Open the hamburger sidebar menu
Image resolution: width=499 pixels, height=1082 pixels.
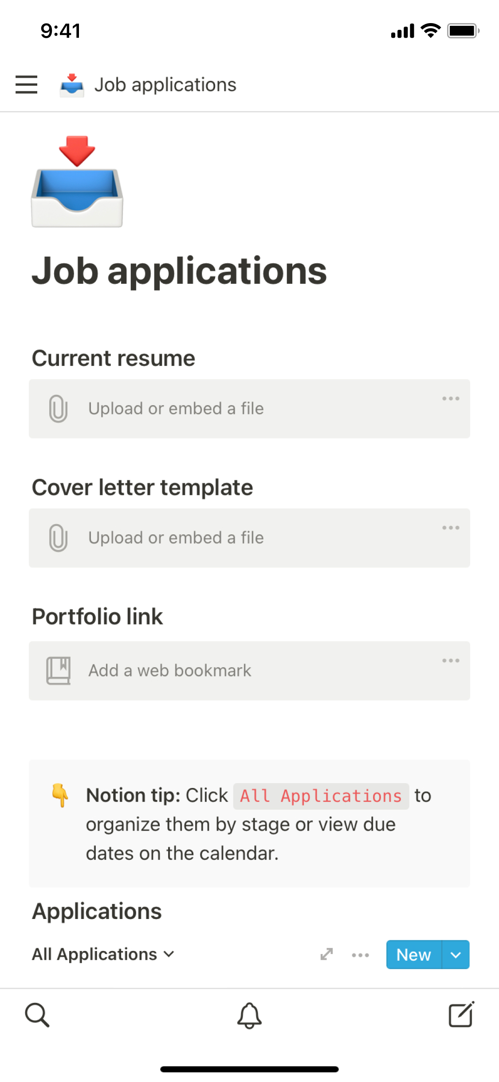coord(26,84)
